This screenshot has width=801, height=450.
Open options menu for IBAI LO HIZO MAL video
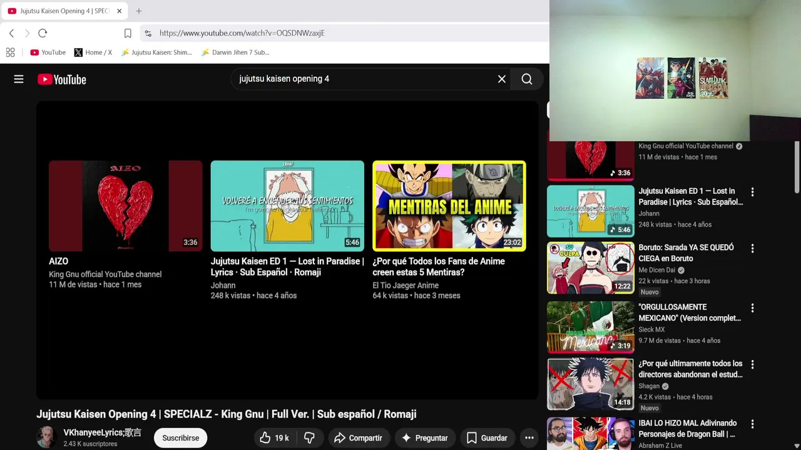pyautogui.click(x=752, y=424)
